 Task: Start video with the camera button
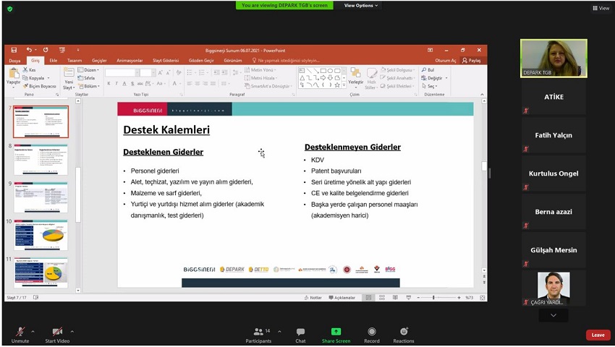coord(56,333)
